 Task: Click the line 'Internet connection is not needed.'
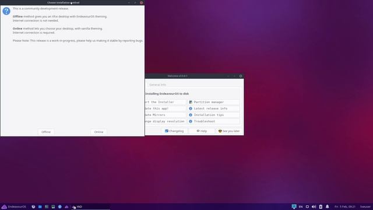click(36, 21)
